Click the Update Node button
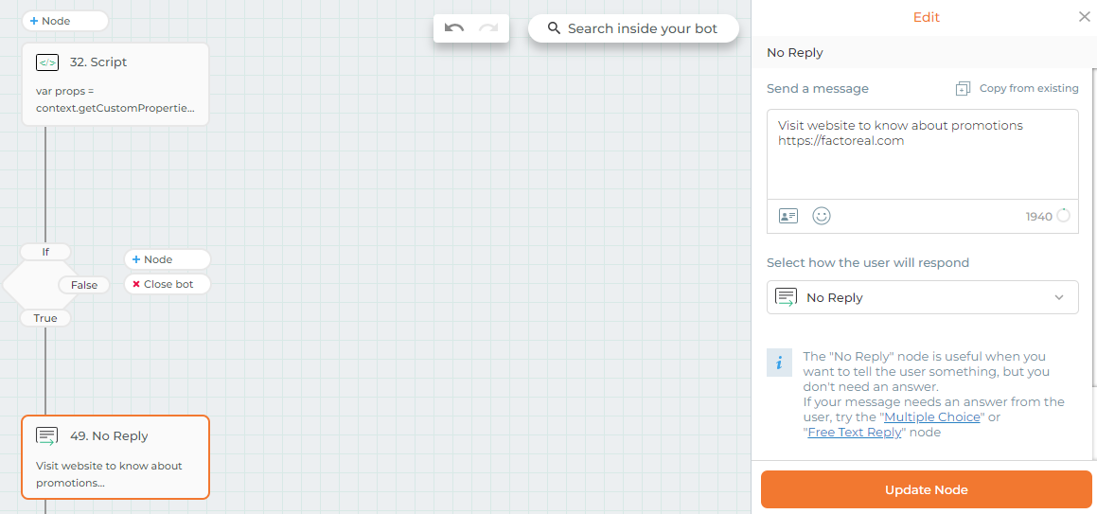Screen dimensions: 1097x514 [x=927, y=489]
